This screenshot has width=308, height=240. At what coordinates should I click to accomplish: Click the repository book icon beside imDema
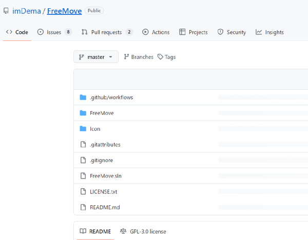[x=6, y=11]
